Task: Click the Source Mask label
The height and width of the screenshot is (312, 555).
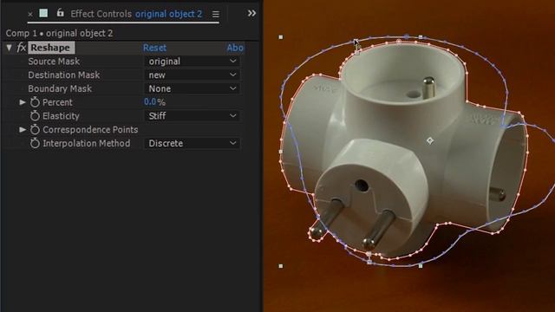Action: click(x=54, y=62)
